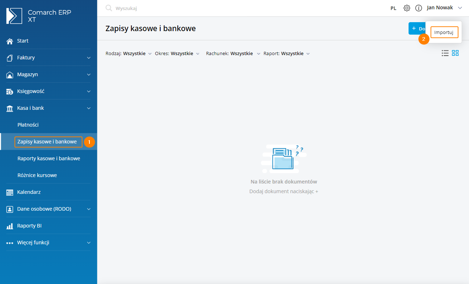Open the Raporty BI chart icon
Viewport: 469px width, 284px height.
tap(10, 226)
